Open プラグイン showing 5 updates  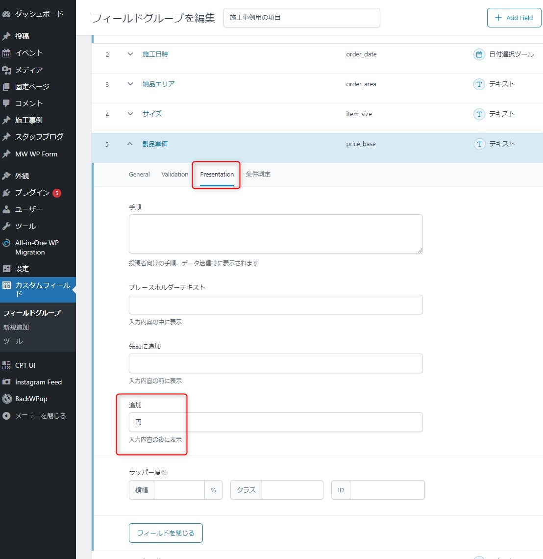pos(7,192)
